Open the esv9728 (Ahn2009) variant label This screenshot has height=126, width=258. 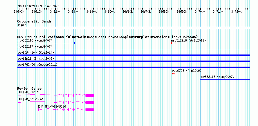pos(187,71)
